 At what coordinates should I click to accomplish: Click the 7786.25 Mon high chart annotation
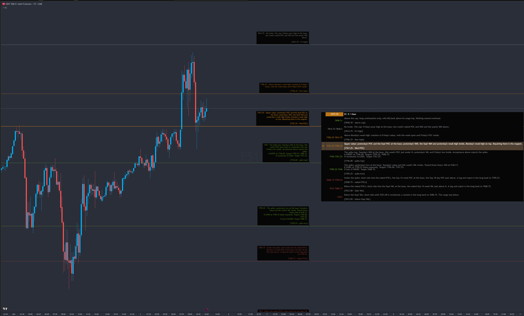[284, 88]
